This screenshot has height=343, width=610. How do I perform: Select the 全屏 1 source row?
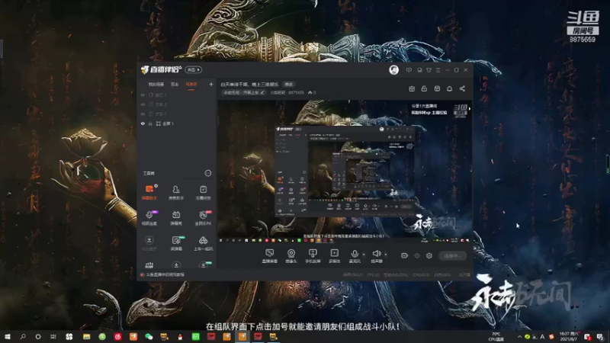177,123
